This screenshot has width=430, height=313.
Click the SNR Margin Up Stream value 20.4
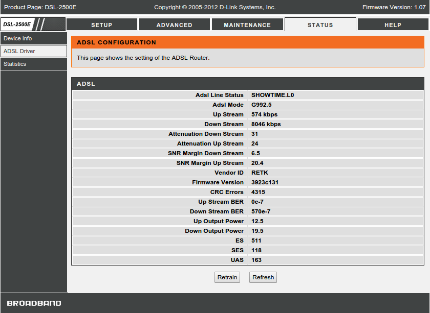tap(257, 163)
